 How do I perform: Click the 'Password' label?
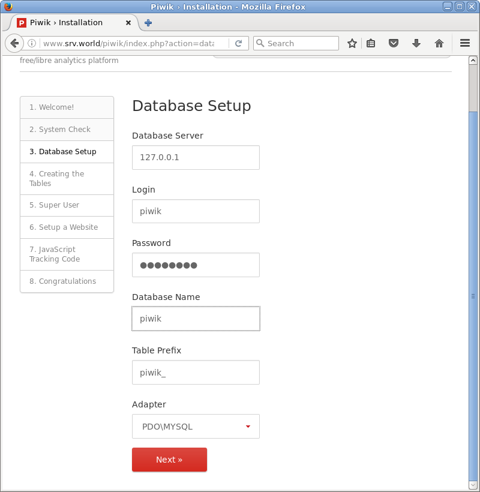pos(151,243)
